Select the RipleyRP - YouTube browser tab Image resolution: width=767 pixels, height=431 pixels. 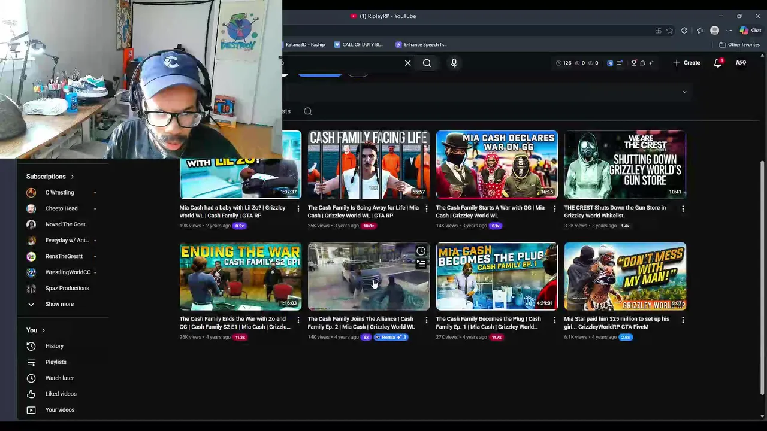[x=383, y=16]
